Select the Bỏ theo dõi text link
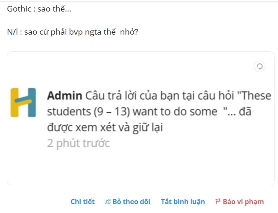The image size is (278, 213). point(131,202)
